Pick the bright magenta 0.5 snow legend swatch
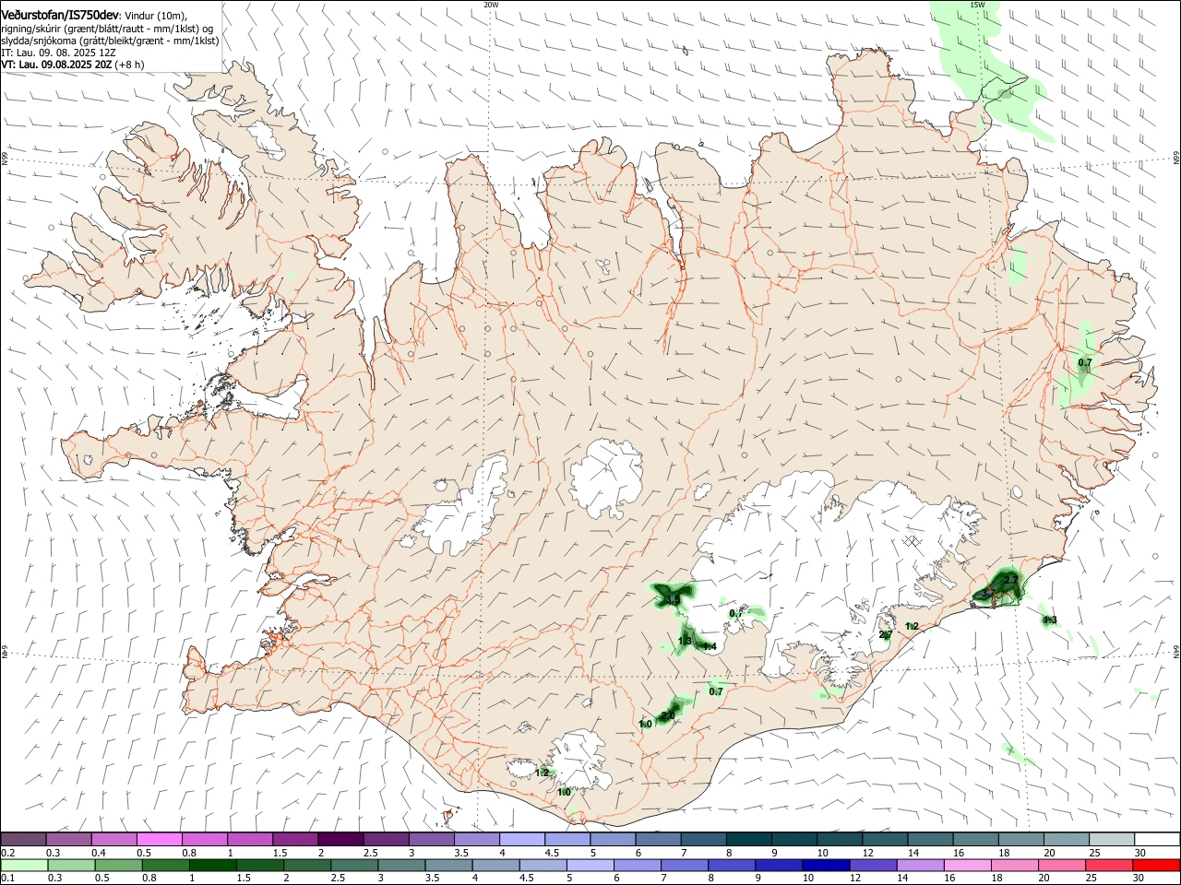 click(x=159, y=840)
